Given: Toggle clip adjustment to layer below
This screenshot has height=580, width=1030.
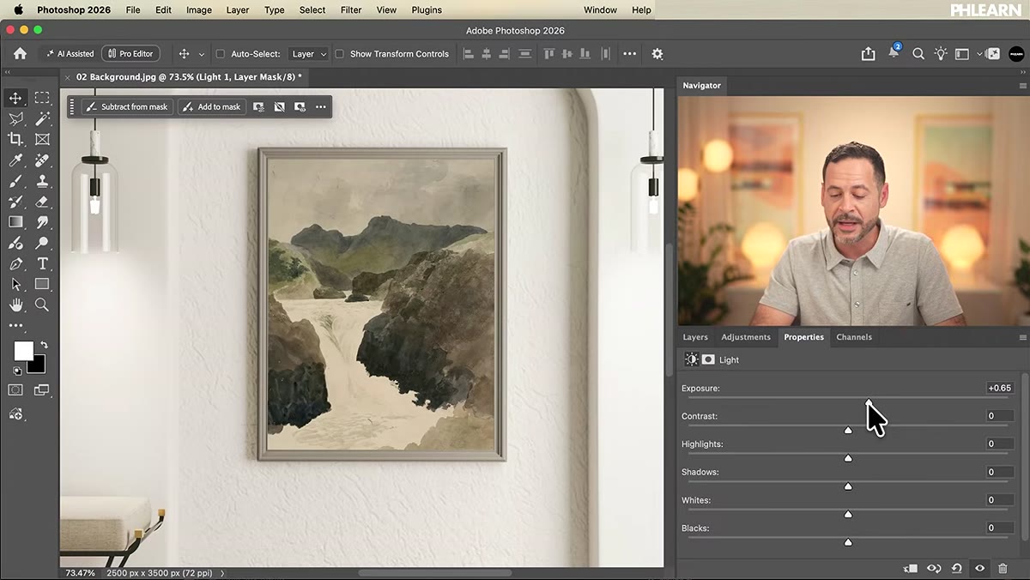Looking at the screenshot, I should (x=911, y=569).
